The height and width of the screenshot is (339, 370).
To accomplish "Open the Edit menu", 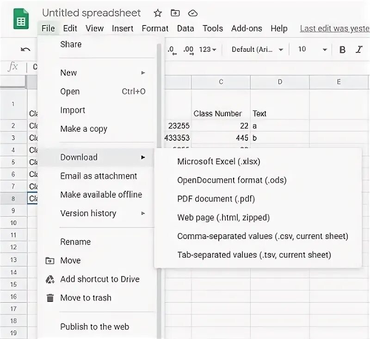I will (x=70, y=28).
